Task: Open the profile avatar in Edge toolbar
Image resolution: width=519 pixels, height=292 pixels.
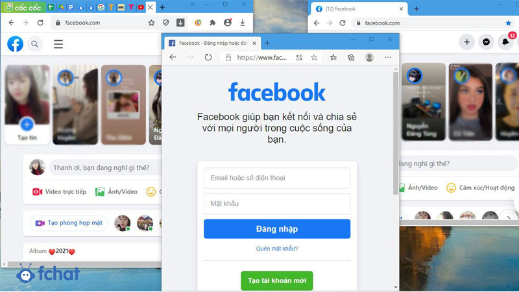Action: [x=369, y=57]
